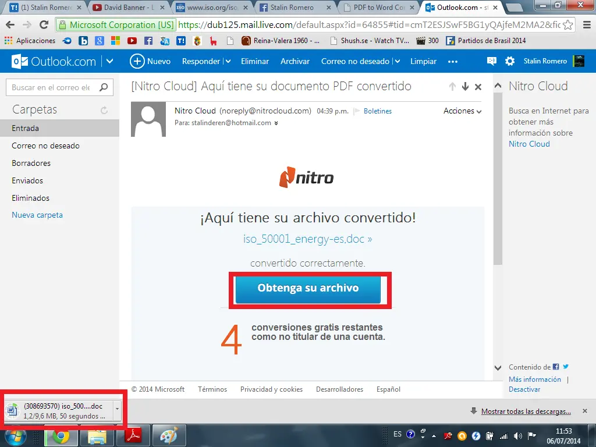
Task: Expand the Responder dropdown arrow
Action: pyautogui.click(x=228, y=61)
